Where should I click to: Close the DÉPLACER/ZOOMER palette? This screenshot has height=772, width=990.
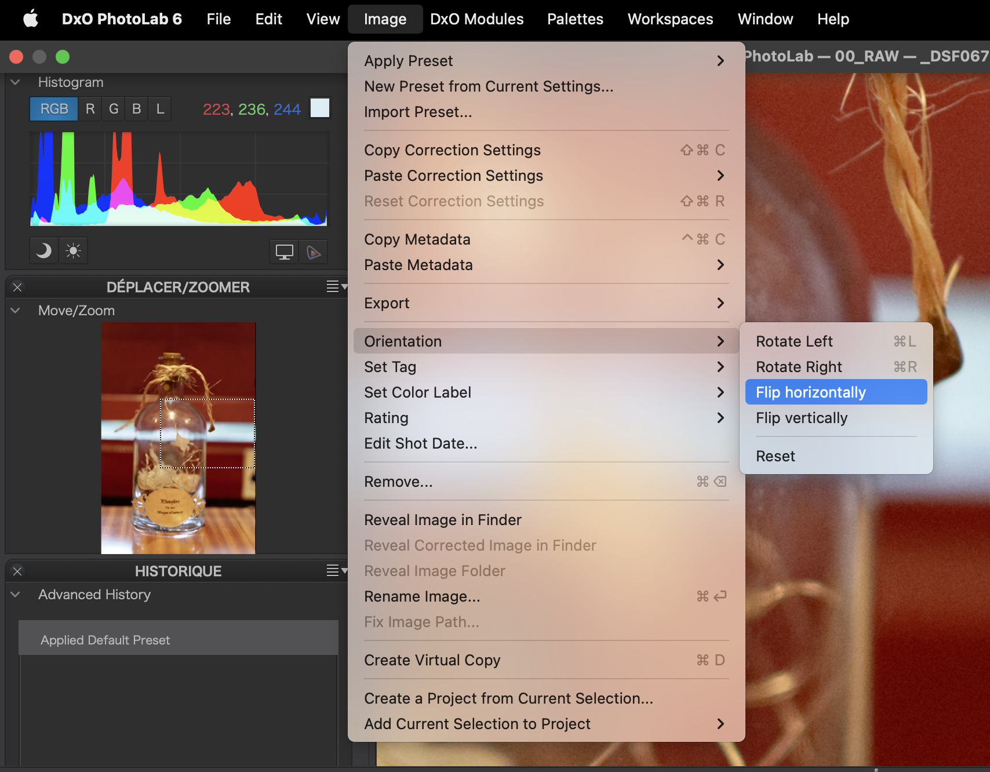coord(17,287)
